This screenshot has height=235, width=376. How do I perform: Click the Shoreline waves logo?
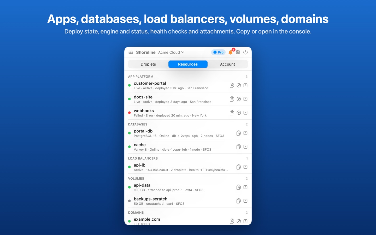click(x=131, y=52)
